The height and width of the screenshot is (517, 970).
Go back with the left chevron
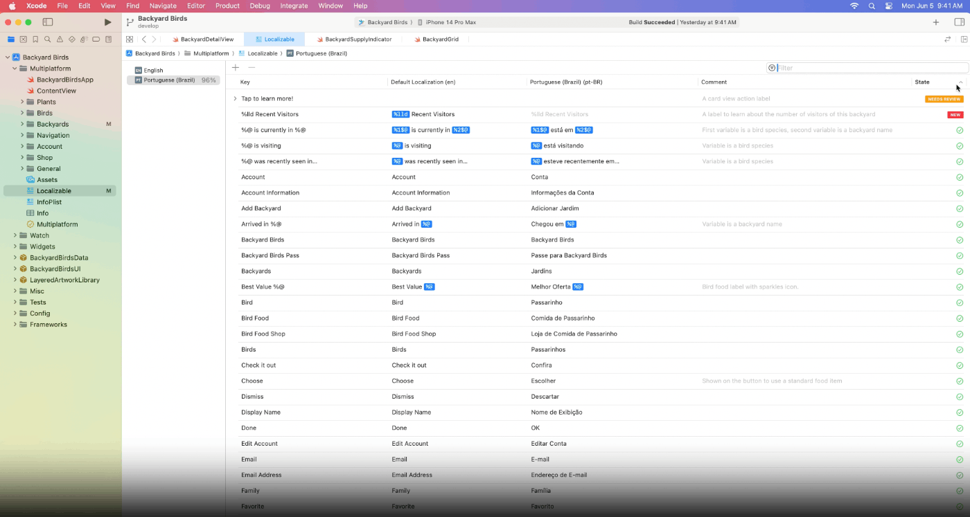(144, 39)
